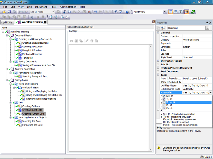Uncheck the Print It! play mode
This screenshot has height=159, width=213.
point(164,109)
